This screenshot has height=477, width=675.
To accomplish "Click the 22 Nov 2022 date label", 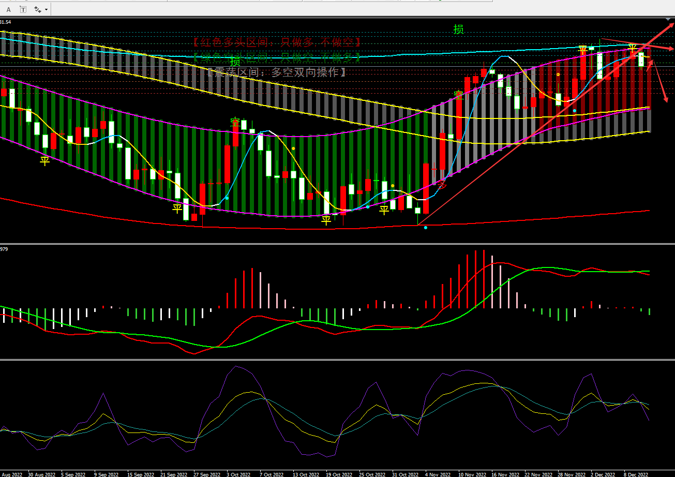I will pyautogui.click(x=538, y=474).
